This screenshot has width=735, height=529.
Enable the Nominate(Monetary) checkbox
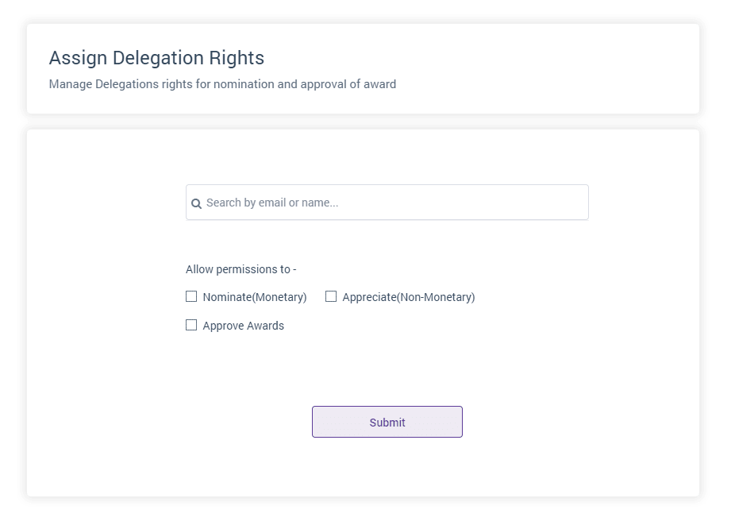[x=191, y=297]
